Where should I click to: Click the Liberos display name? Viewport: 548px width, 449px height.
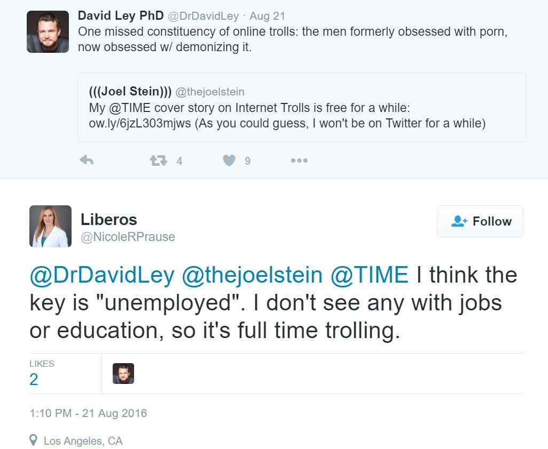pos(108,219)
